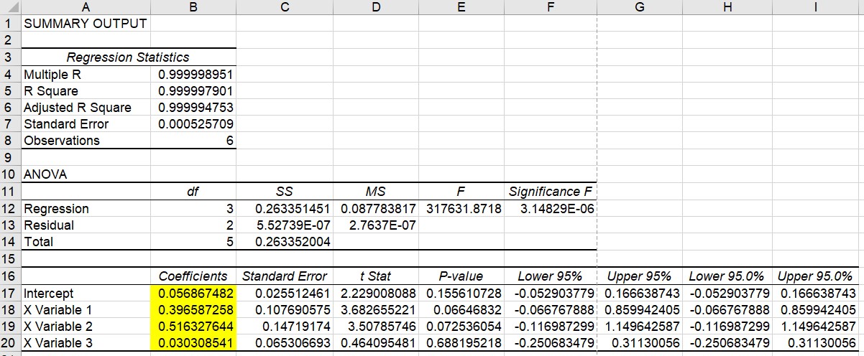
Task: Select Intercept standard error 0.025512461
Action: click(x=285, y=293)
